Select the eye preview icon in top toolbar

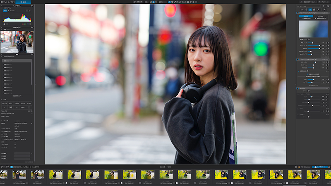click(193, 2)
